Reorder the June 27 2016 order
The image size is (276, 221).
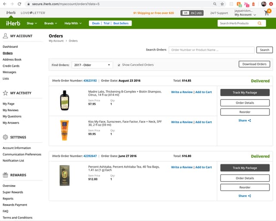click(245, 187)
